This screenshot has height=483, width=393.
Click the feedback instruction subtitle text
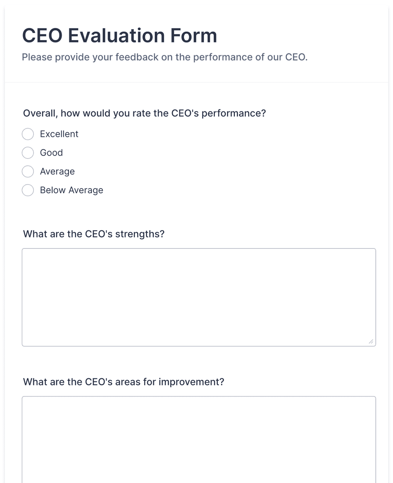coord(165,57)
